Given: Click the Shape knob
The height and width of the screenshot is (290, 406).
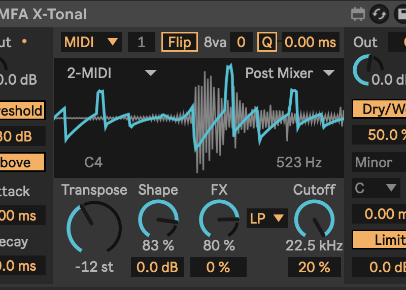Looking at the screenshot, I should tap(158, 219).
